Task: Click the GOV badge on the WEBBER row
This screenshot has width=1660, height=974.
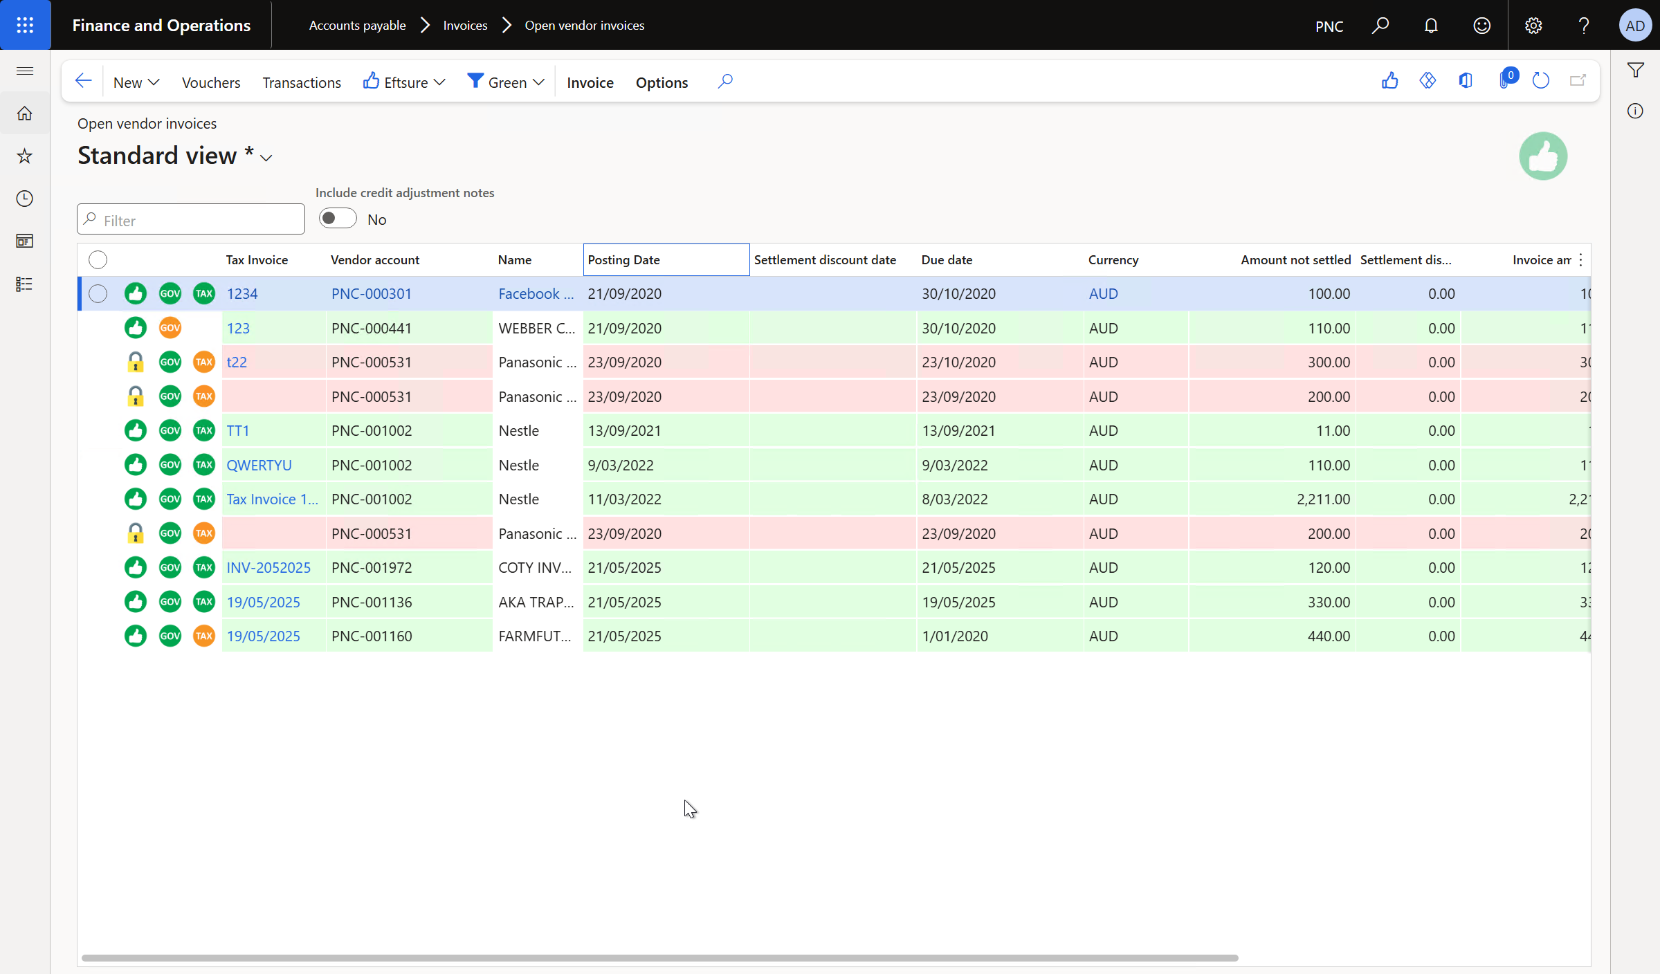Action: (x=170, y=327)
